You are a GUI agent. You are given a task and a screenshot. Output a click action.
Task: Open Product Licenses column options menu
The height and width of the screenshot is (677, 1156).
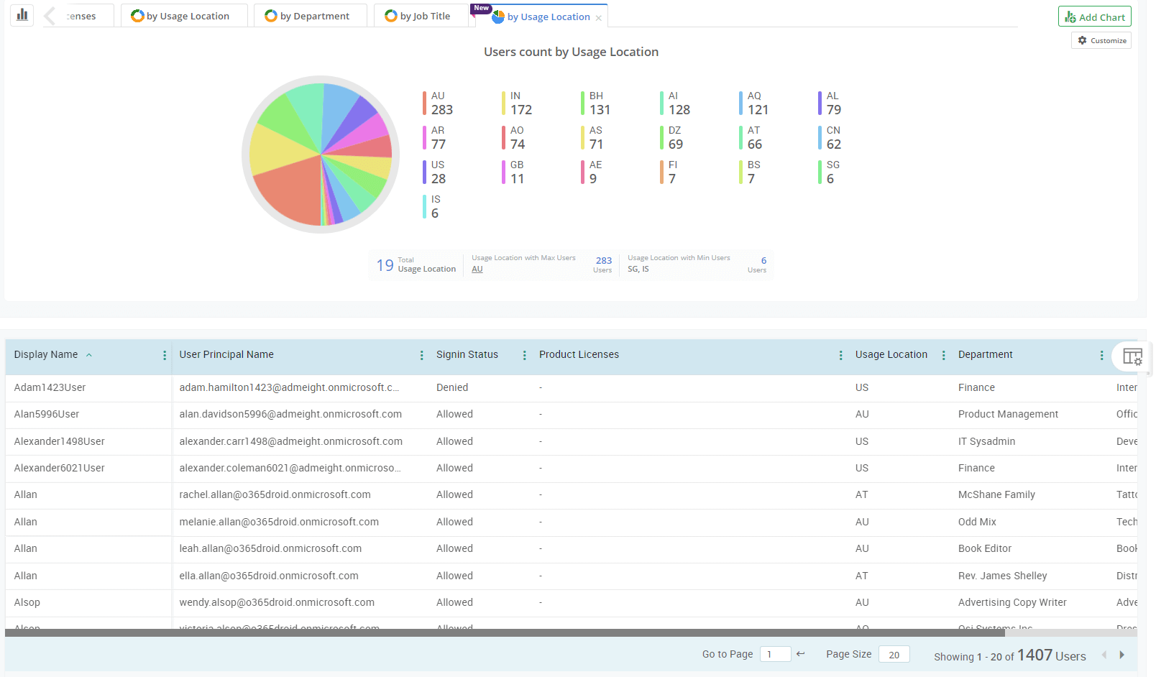840,355
